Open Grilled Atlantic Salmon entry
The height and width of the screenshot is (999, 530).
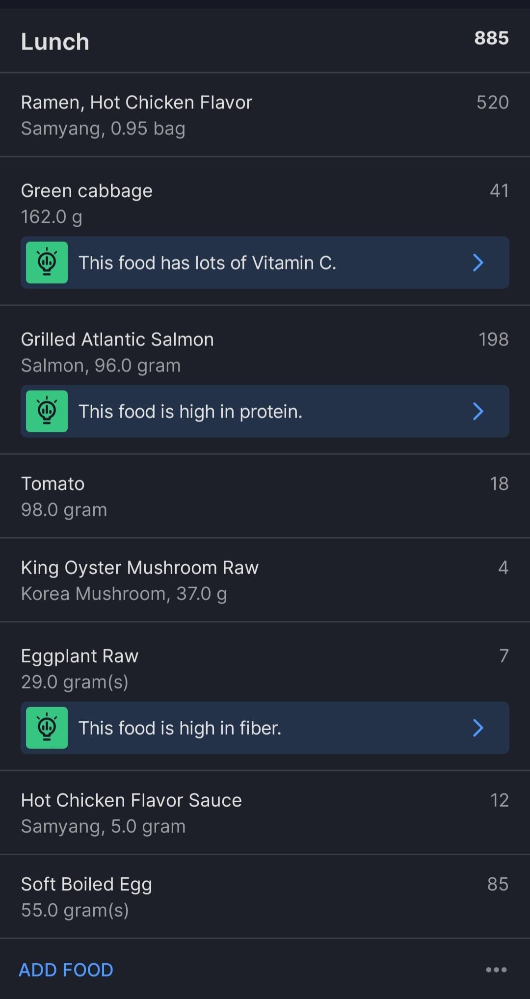coord(117,352)
